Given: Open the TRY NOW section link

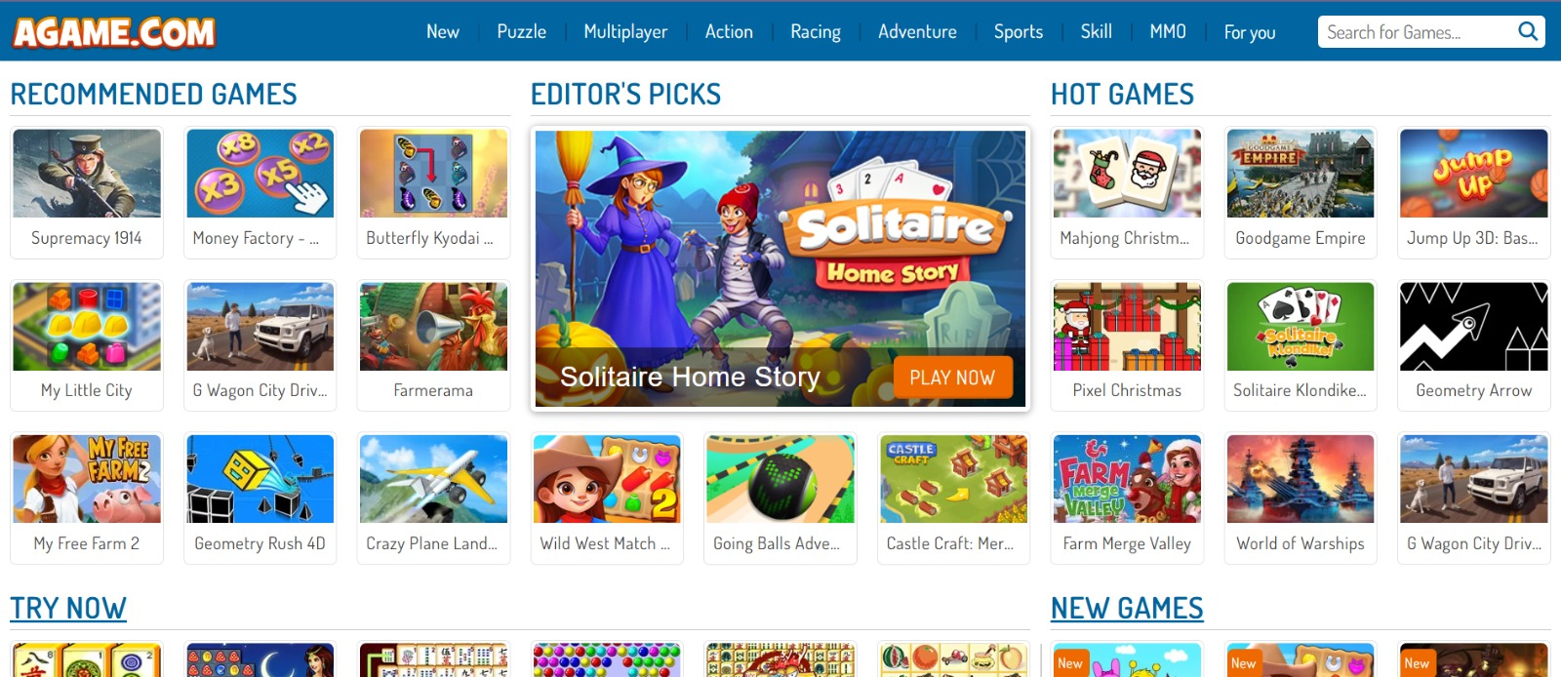Looking at the screenshot, I should point(68,608).
